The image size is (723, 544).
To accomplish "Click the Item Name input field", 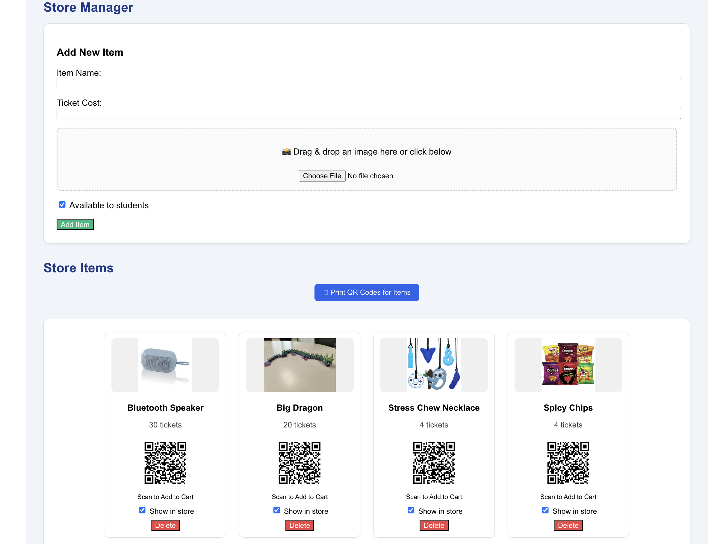I will [368, 83].
